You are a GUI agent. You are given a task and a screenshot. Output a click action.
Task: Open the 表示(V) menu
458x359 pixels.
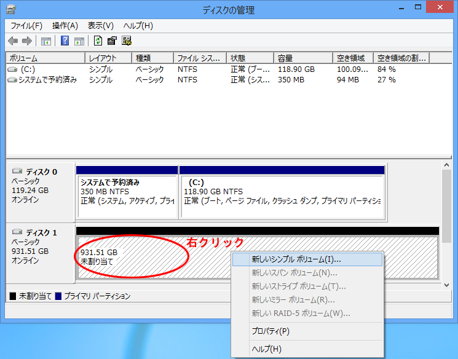(101, 26)
